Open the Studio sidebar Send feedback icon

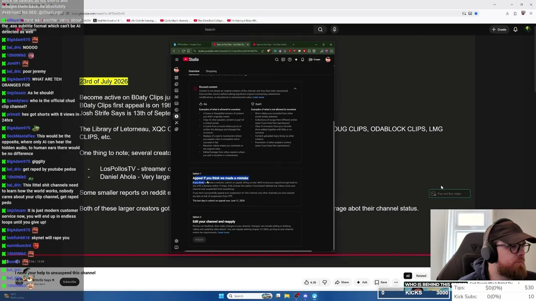pos(176,247)
